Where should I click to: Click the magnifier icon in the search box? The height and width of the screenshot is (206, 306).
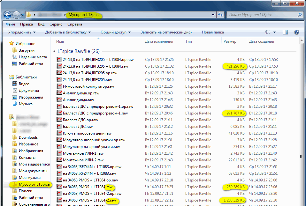[x=300, y=15]
